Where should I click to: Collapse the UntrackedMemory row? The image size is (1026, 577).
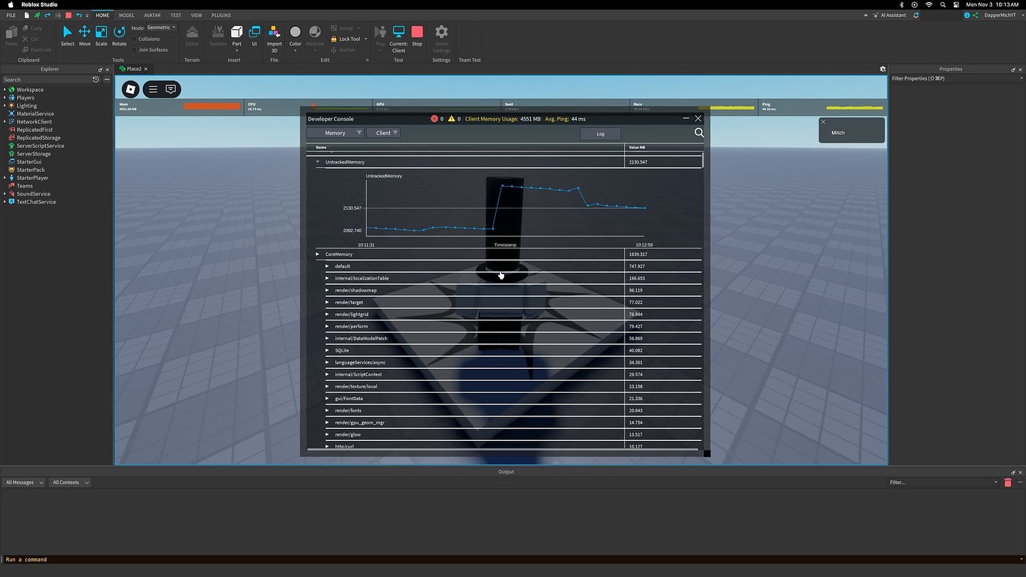318,162
